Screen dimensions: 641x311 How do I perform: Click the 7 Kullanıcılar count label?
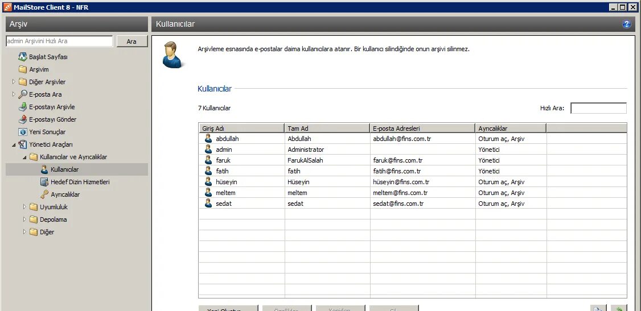click(214, 108)
